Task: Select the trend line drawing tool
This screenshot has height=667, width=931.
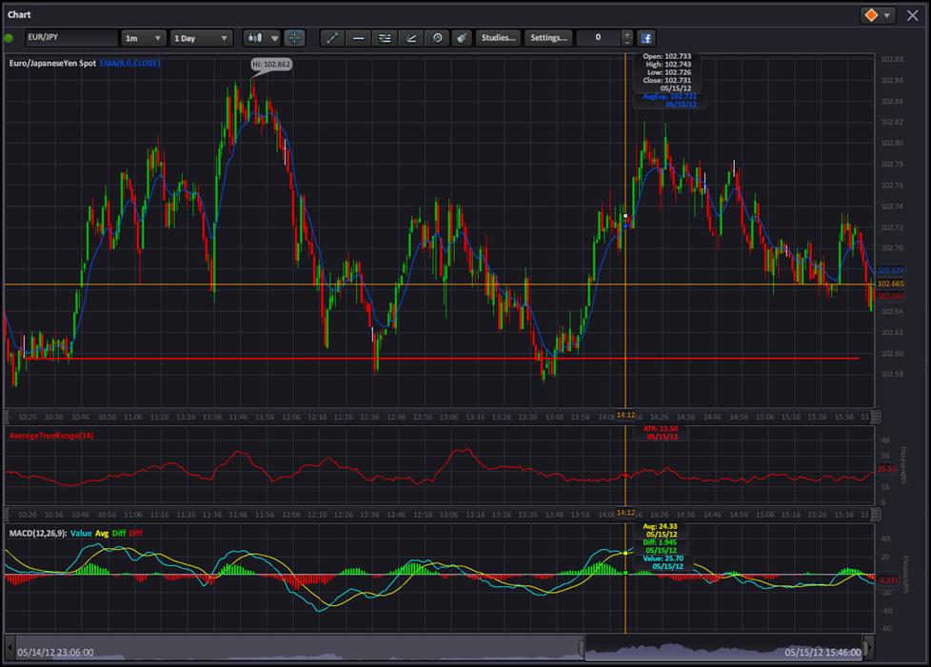Action: coord(332,38)
